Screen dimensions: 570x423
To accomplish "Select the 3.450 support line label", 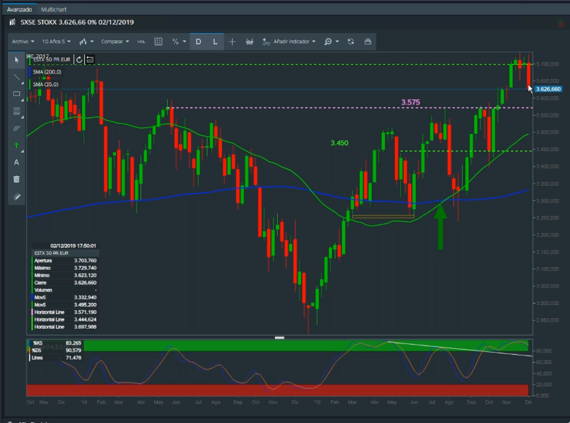I will coord(339,143).
